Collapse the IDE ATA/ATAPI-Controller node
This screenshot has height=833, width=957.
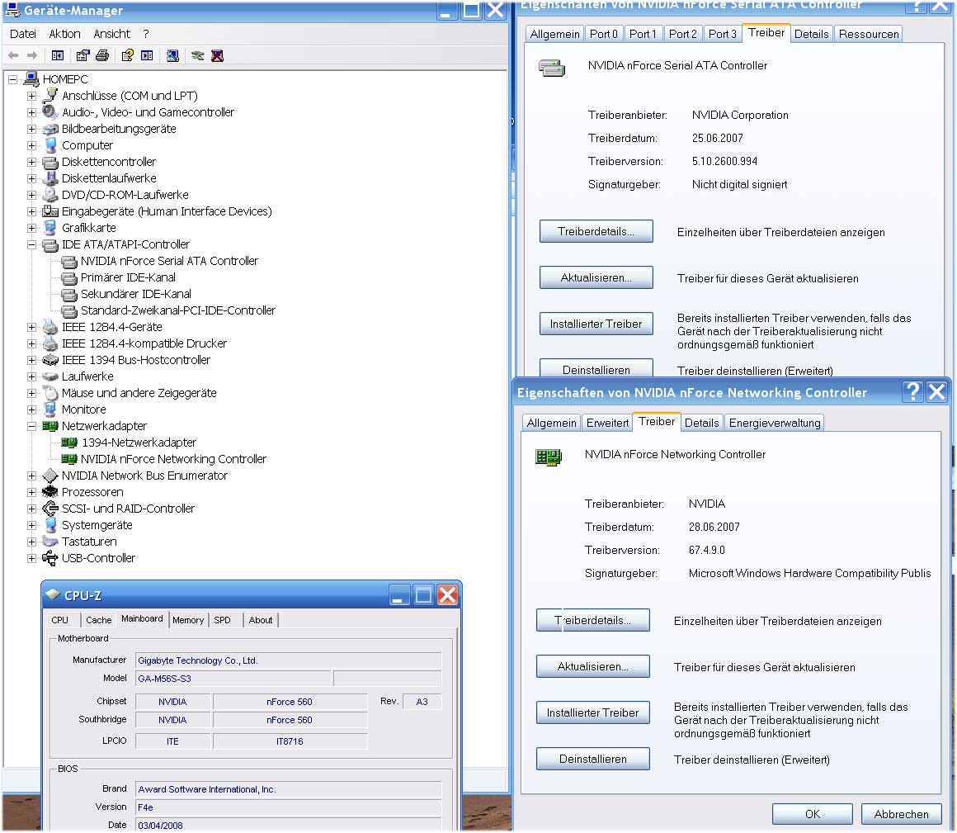click(31, 244)
